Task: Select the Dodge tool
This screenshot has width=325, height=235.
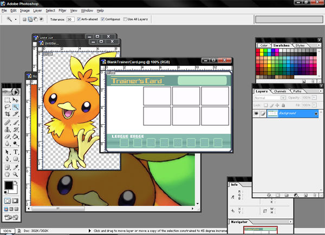Action: pyautogui.click(x=15, y=144)
